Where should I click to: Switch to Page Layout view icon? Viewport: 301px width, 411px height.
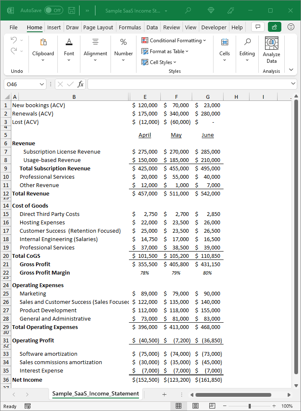coord(196,406)
